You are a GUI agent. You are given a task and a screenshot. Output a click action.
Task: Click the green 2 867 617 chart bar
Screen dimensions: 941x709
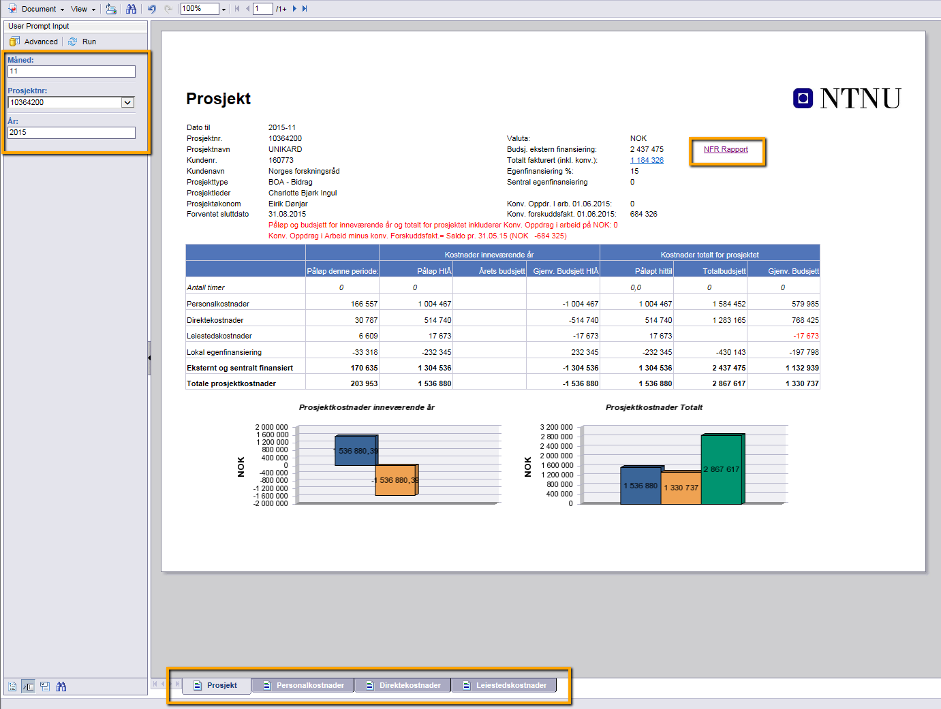click(722, 469)
